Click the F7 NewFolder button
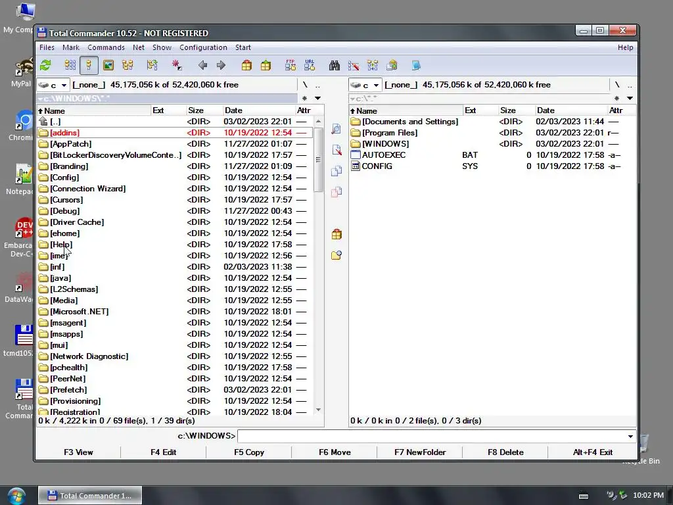The width and height of the screenshot is (673, 505). click(x=420, y=452)
